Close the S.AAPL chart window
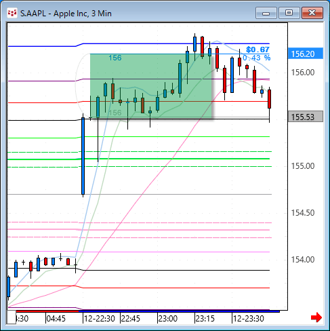 click(312, 13)
